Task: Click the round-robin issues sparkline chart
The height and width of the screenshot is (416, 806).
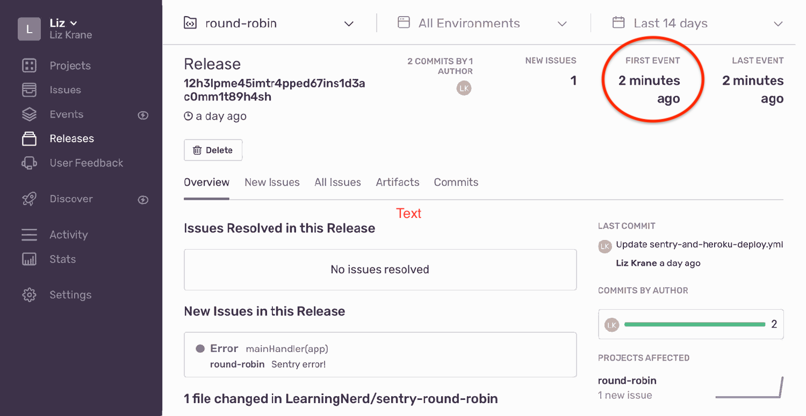Action: 749,387
